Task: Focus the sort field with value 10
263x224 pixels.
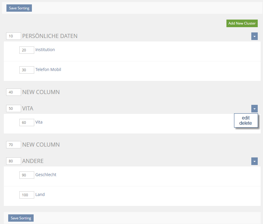Action: point(13,36)
